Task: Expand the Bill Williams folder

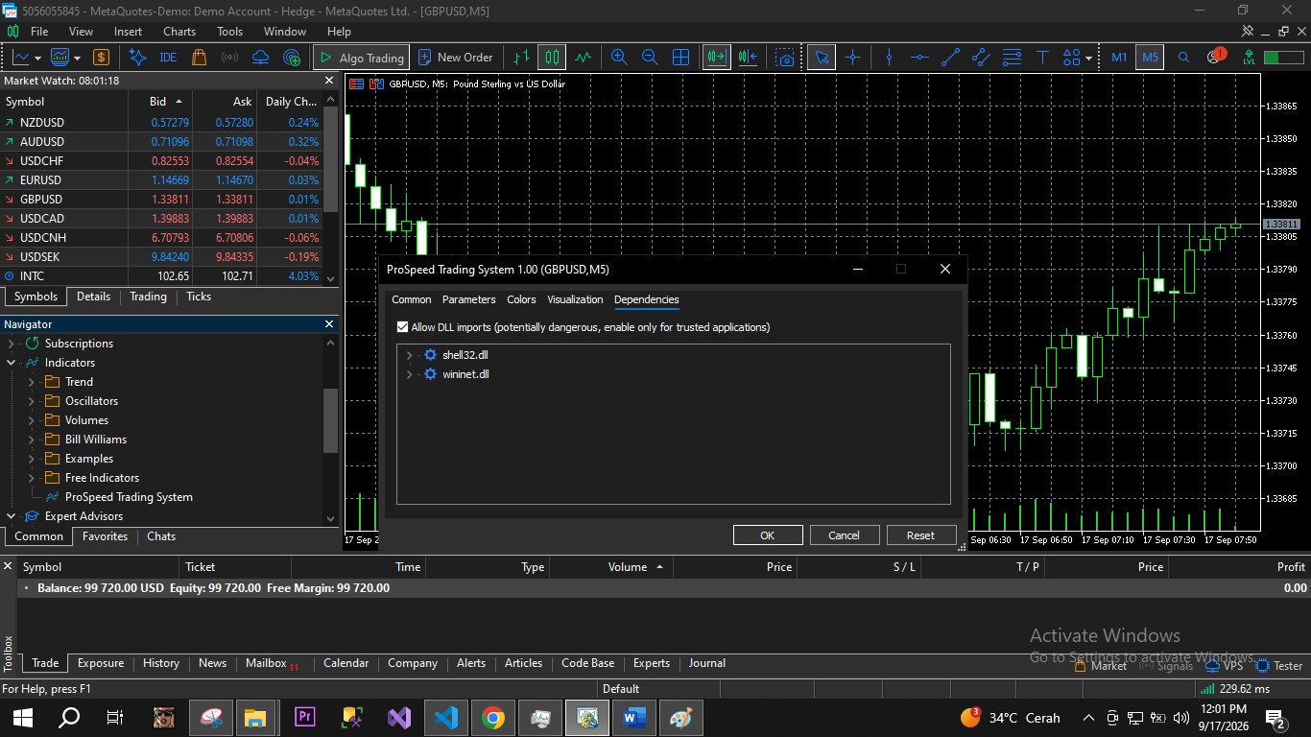Action: tap(32, 440)
